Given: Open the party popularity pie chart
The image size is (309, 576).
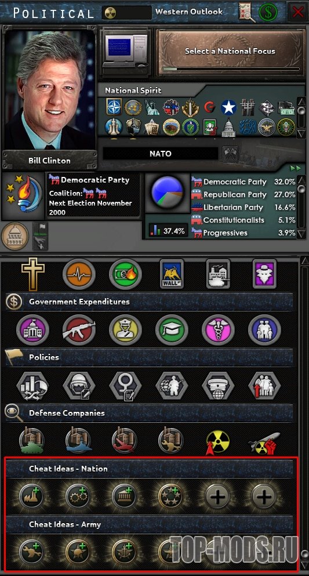Looking at the screenshot, I should (x=167, y=193).
